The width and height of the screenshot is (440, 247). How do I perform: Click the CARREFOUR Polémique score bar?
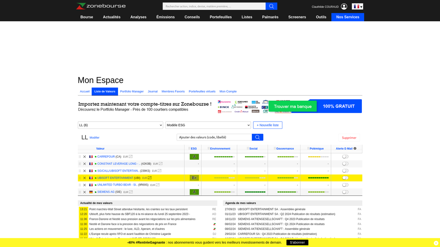(318, 157)
